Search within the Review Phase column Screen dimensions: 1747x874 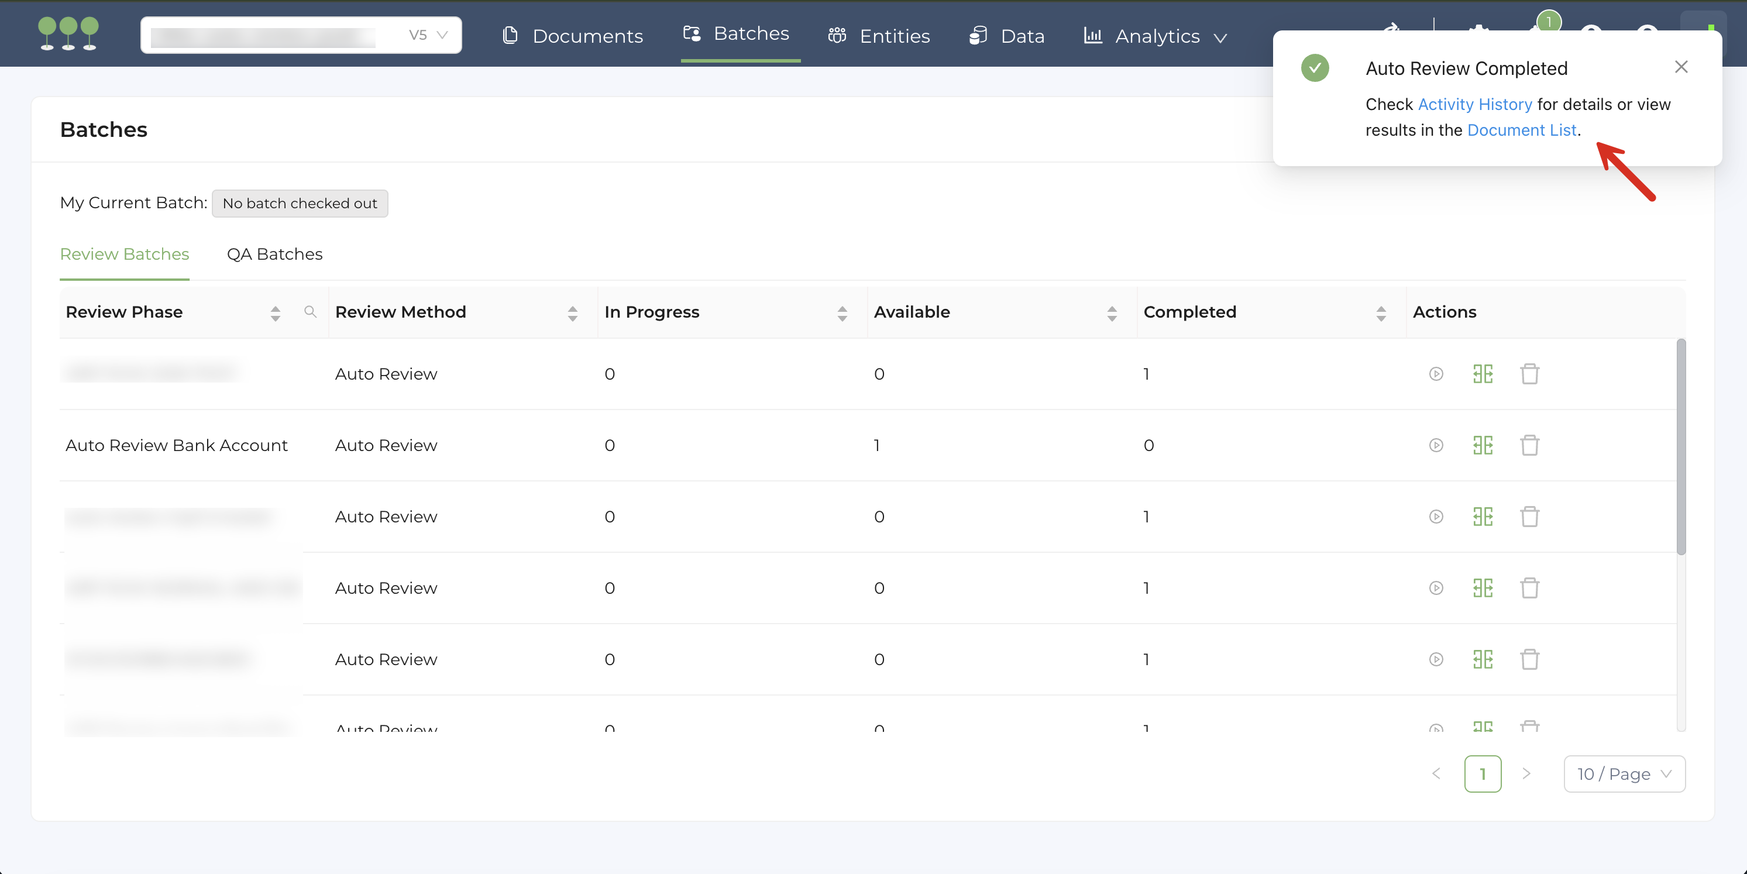310,312
